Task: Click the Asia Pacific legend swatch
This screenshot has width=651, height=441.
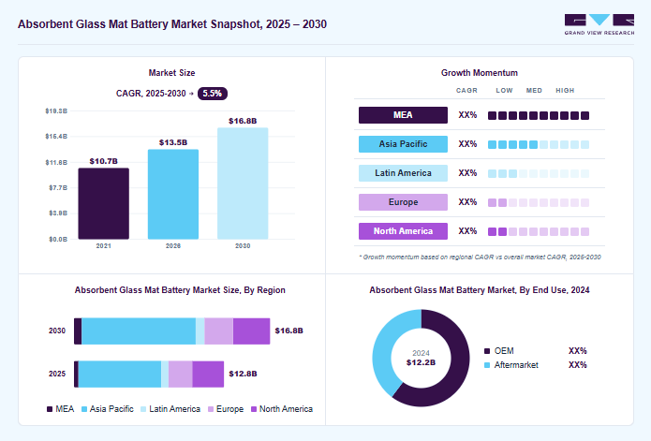Action: (84, 409)
